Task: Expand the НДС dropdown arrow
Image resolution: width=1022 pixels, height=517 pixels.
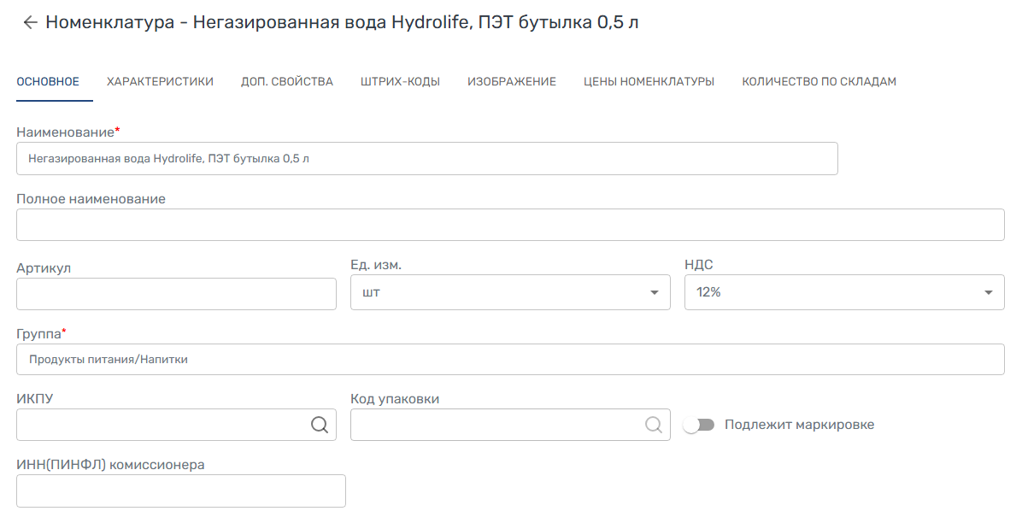Action: click(989, 292)
